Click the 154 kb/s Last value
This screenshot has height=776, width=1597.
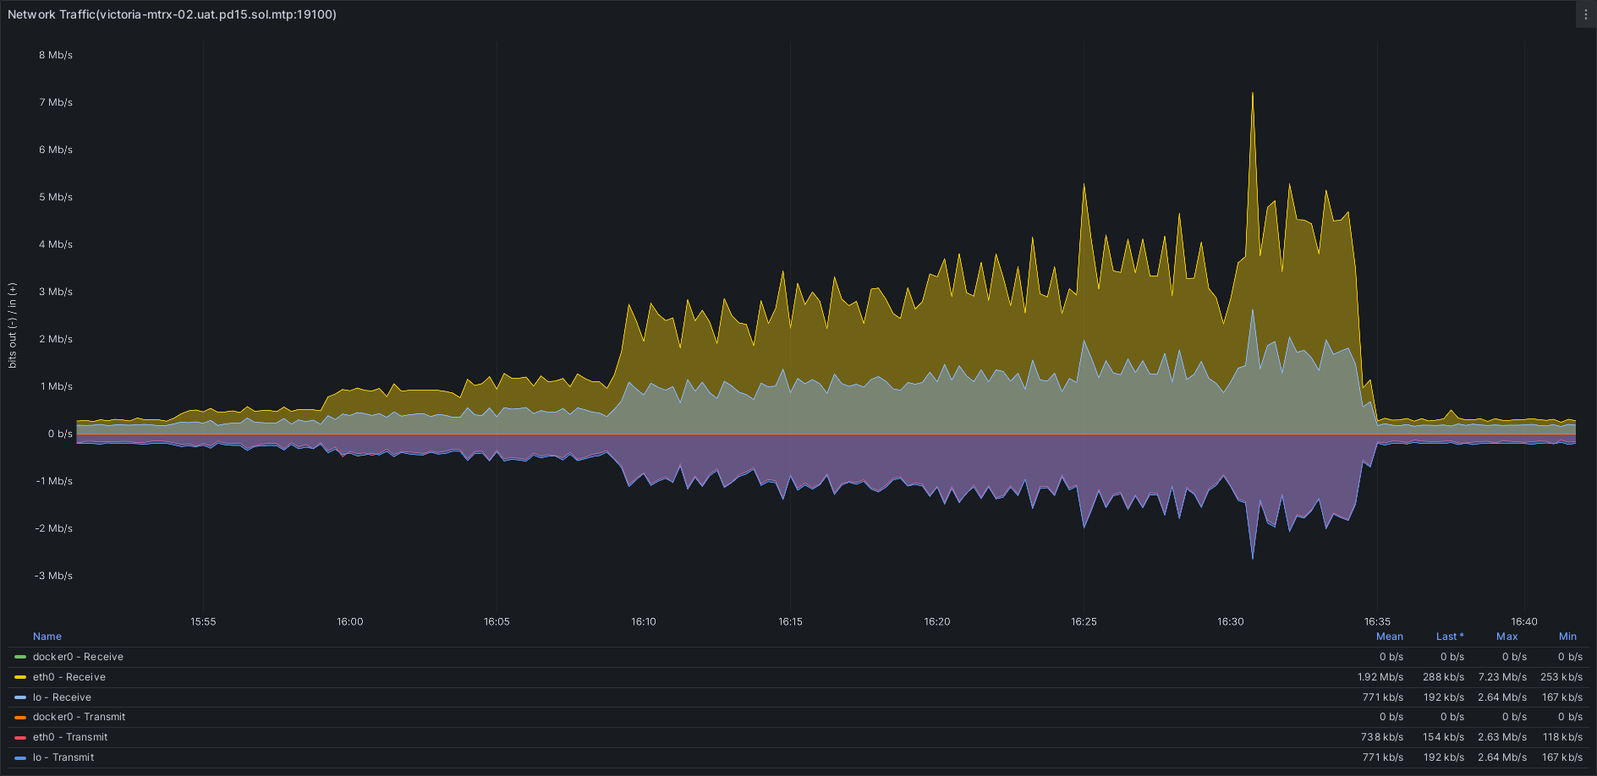click(1443, 737)
